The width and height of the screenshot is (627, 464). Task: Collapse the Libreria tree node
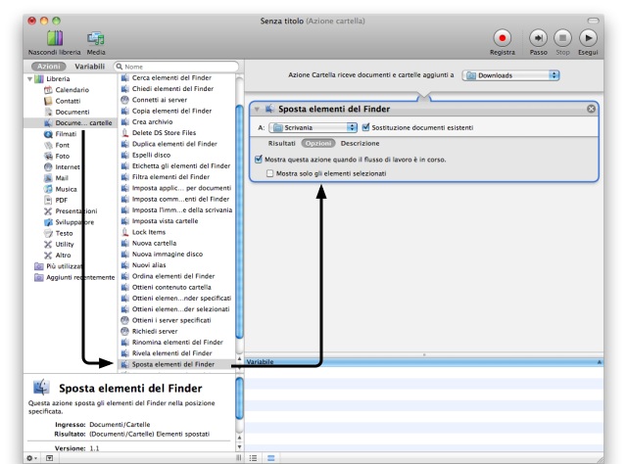click(30, 79)
